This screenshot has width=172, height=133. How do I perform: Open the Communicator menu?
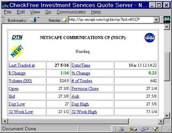[71, 12]
